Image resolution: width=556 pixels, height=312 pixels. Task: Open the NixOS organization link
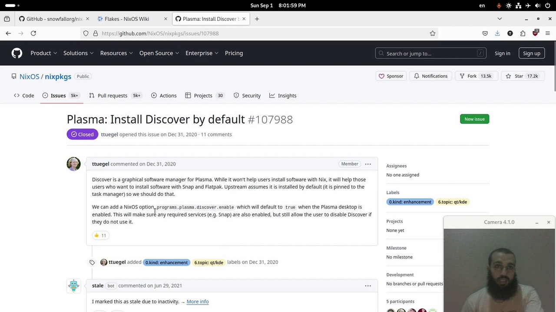(x=29, y=76)
